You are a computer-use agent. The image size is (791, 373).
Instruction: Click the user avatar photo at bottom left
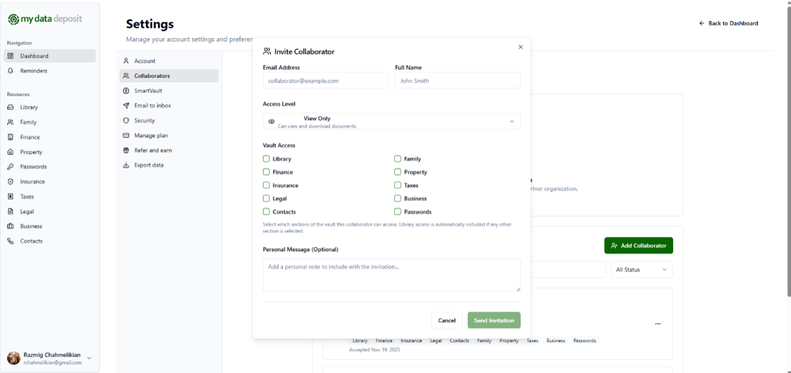tap(13, 358)
